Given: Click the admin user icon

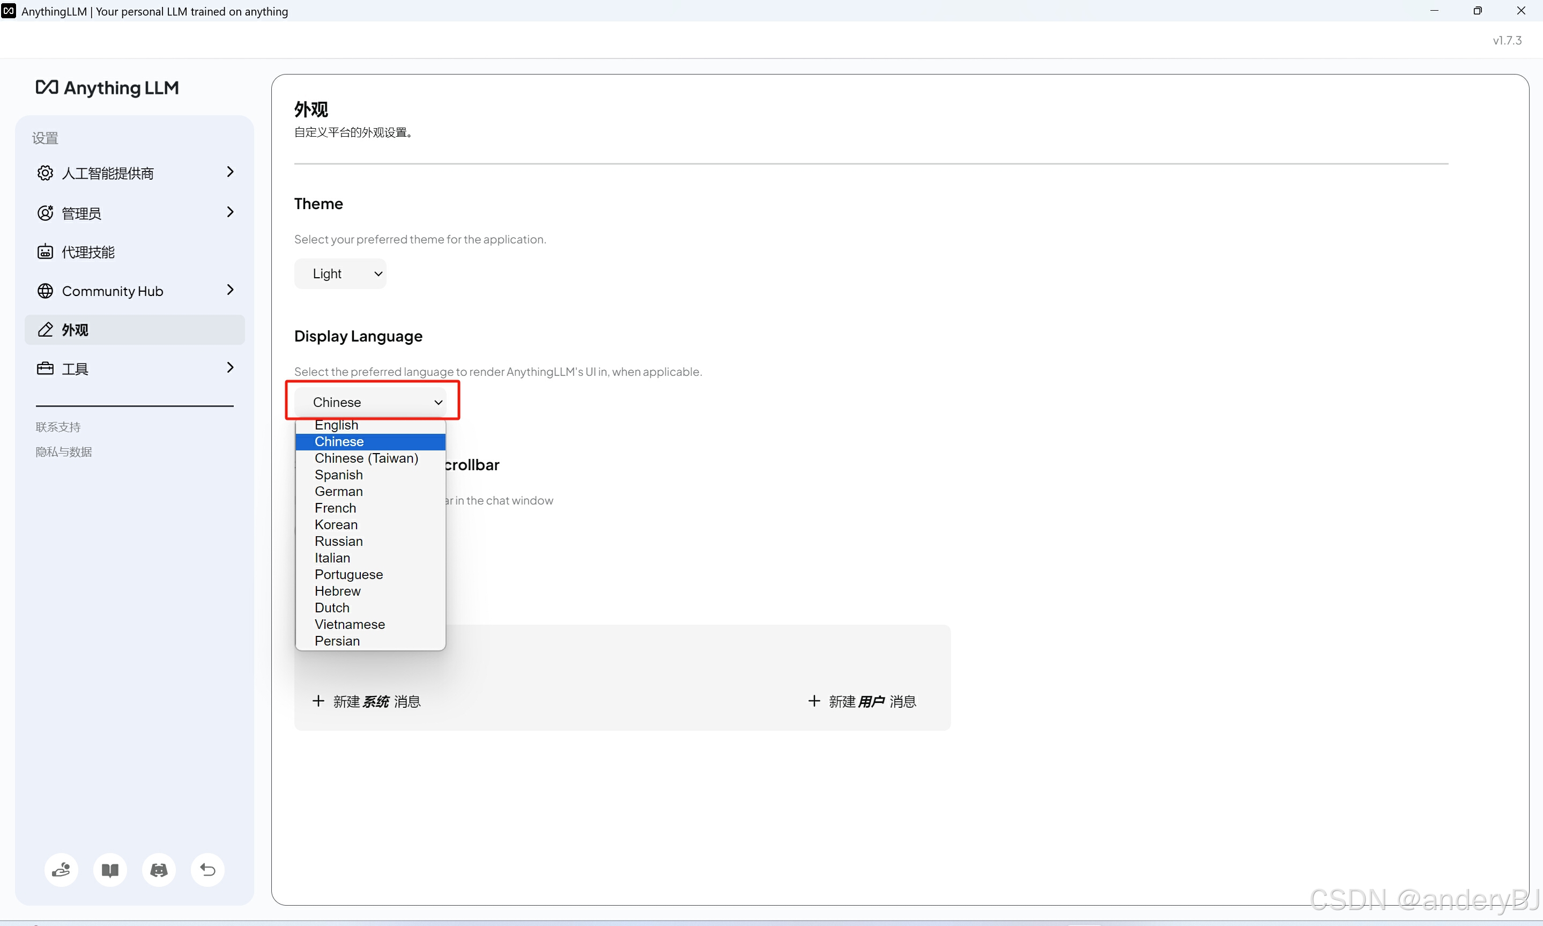Looking at the screenshot, I should pyautogui.click(x=45, y=213).
